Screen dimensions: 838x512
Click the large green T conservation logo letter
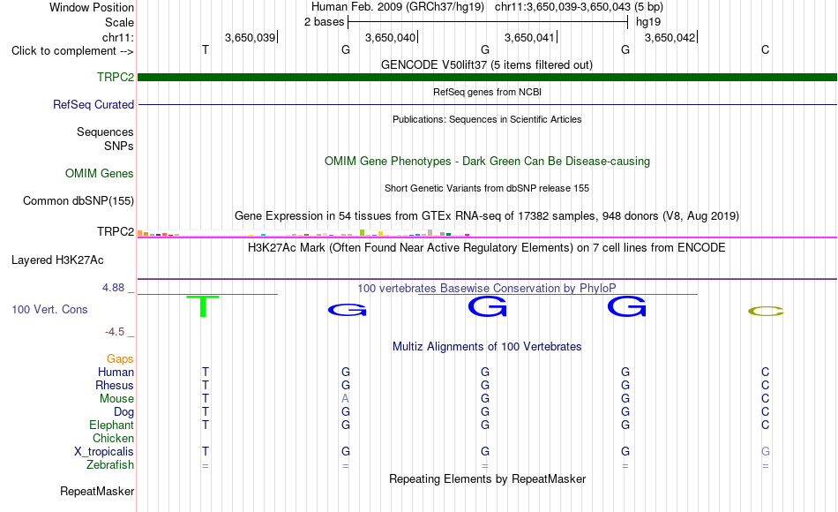(x=203, y=306)
